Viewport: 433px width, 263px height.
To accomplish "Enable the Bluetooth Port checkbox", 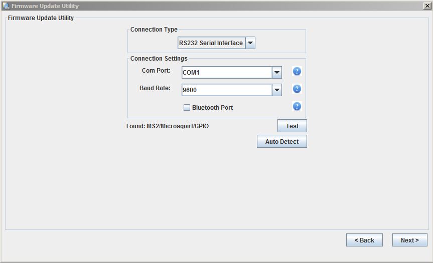I will pyautogui.click(x=187, y=107).
